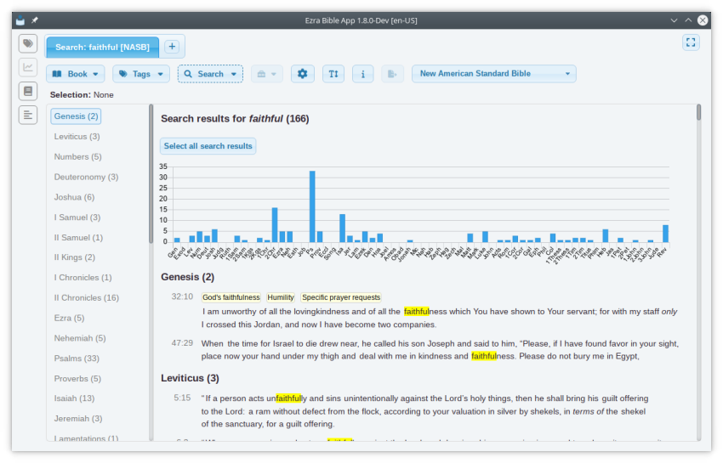This screenshot has height=463, width=723.
Task: Click the Leviticus (3) section heading
Action: tap(190, 378)
